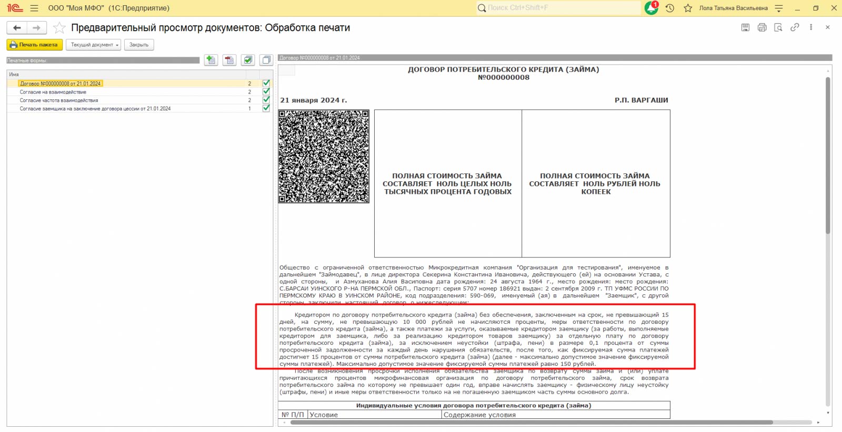Open the history clock icon

click(x=670, y=8)
